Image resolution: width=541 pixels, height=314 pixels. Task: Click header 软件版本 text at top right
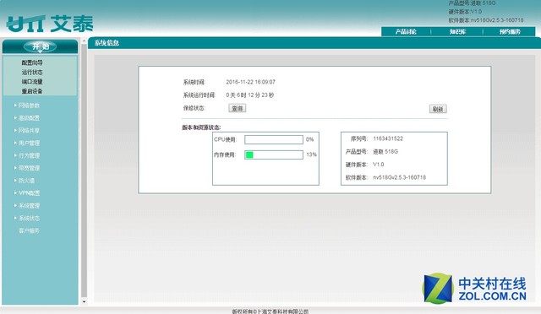(x=486, y=20)
